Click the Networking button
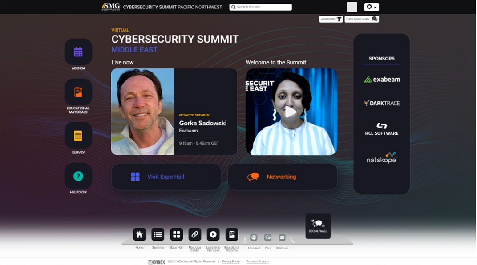 coord(283,177)
